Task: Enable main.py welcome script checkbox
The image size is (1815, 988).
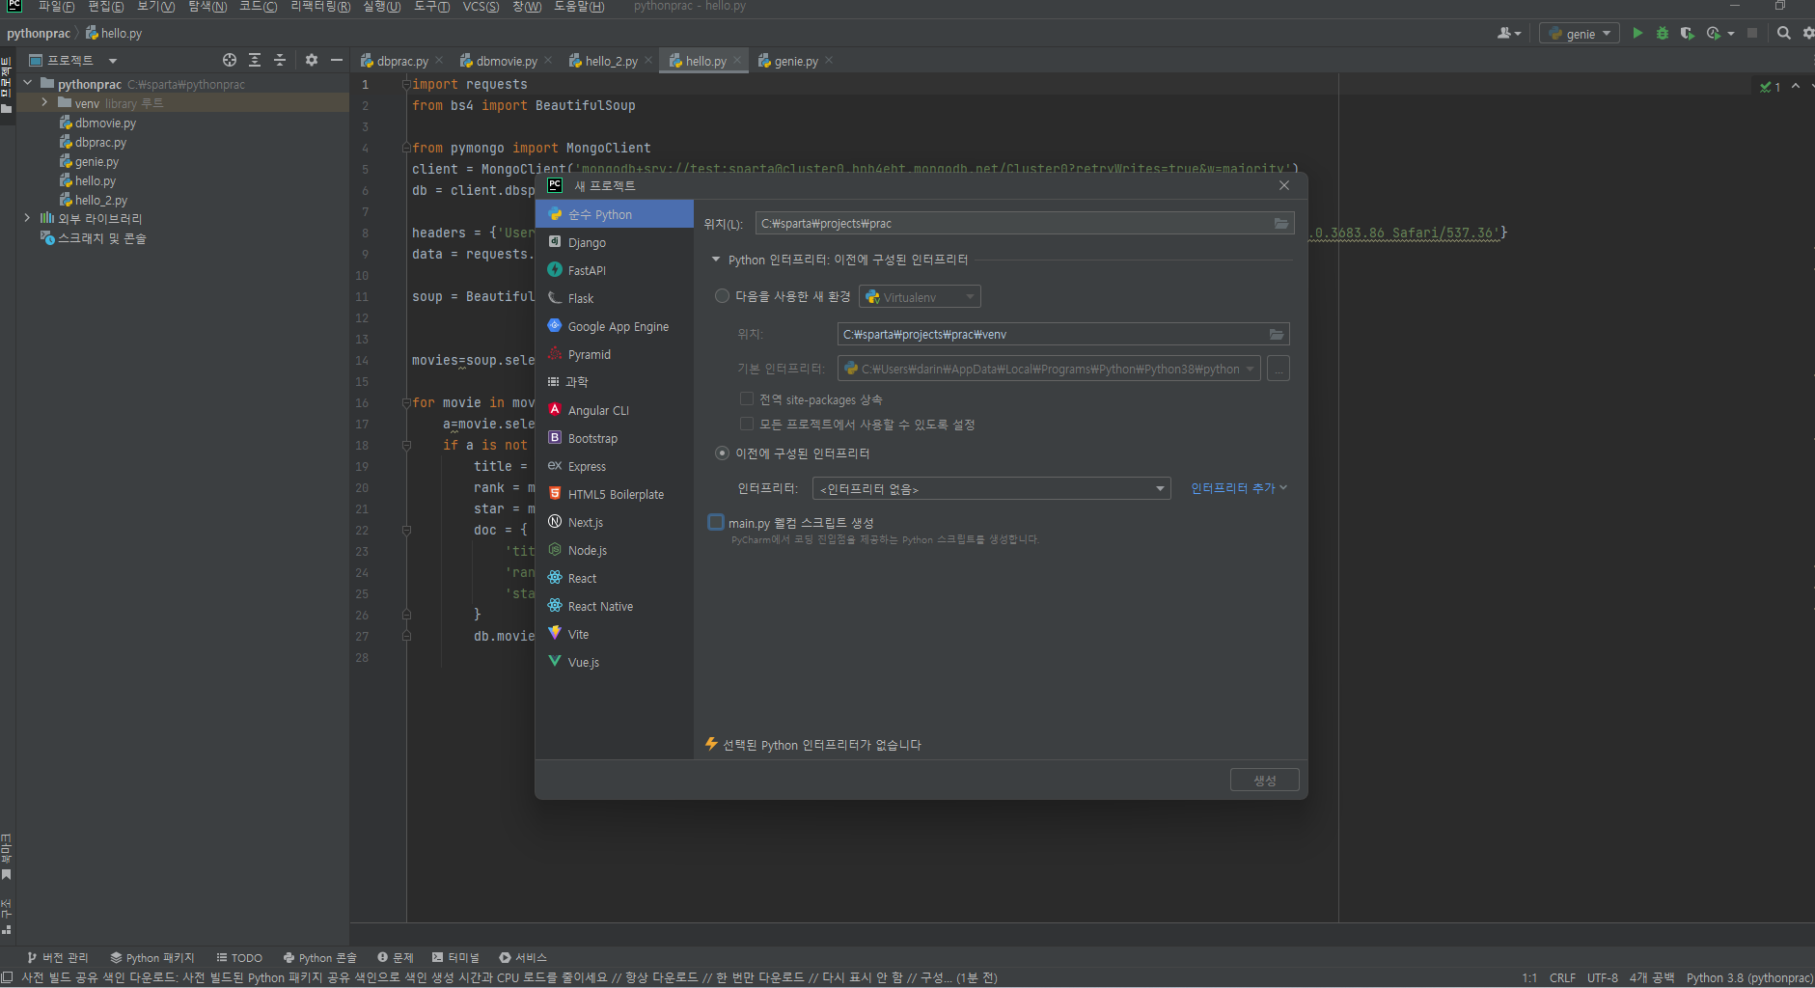Action: click(716, 522)
